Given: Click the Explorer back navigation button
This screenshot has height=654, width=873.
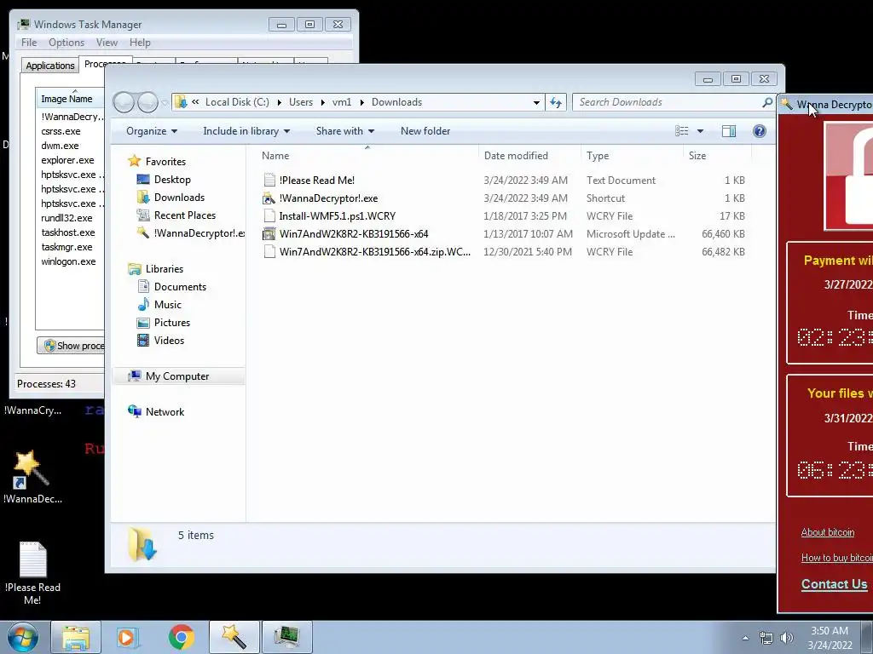Looking at the screenshot, I should 124,102.
